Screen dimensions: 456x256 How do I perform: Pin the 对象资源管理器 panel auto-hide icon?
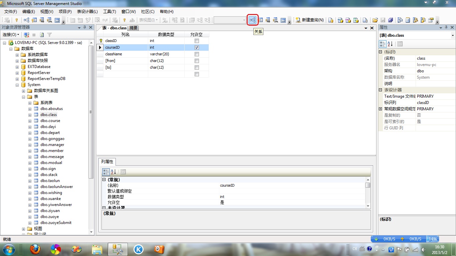[x=84, y=27]
